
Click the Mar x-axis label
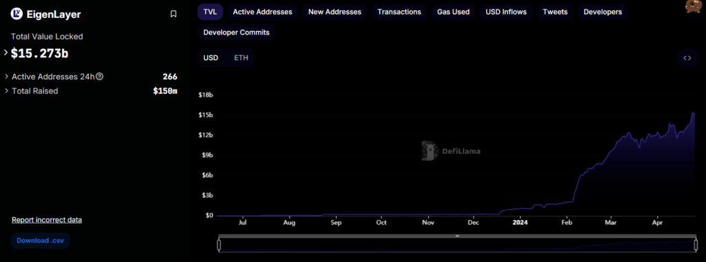pos(611,223)
